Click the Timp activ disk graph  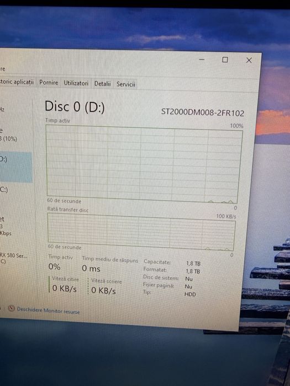tap(144, 164)
